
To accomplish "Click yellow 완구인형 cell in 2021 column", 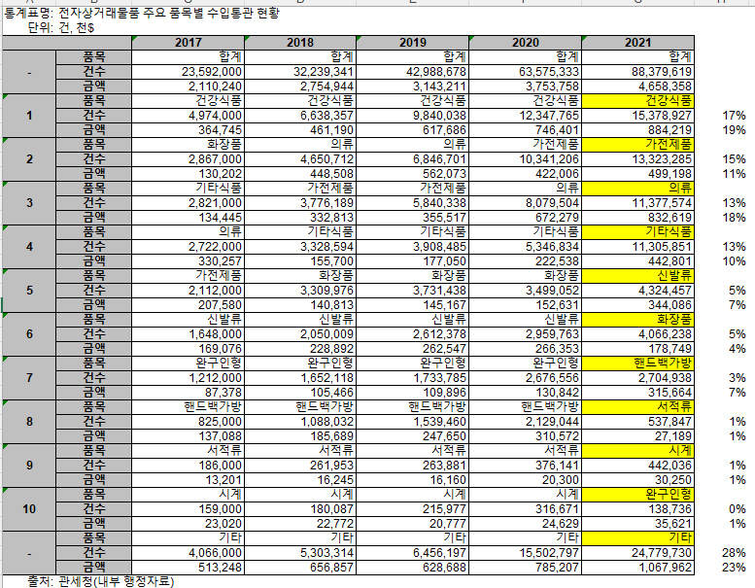I will click(638, 494).
